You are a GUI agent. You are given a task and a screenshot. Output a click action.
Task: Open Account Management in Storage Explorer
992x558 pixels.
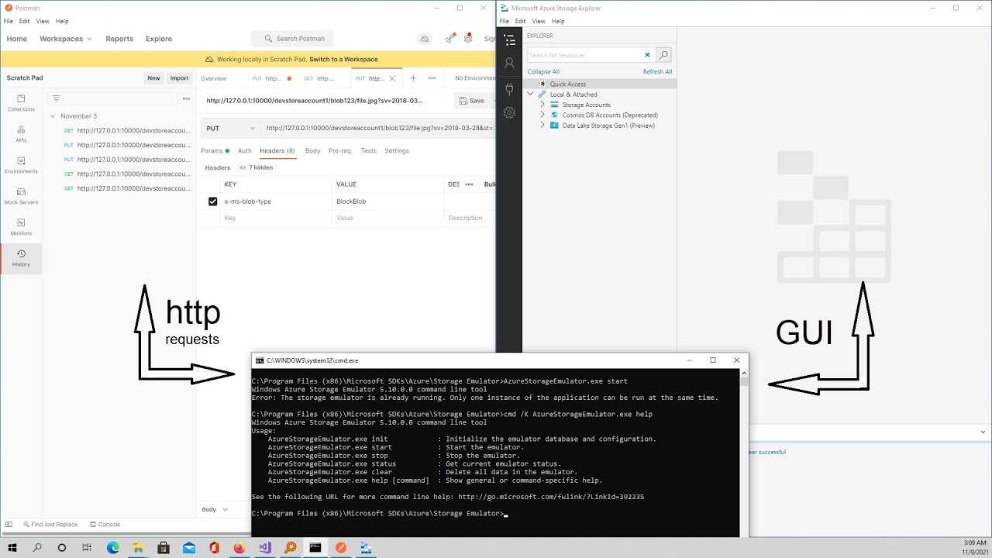tap(509, 64)
